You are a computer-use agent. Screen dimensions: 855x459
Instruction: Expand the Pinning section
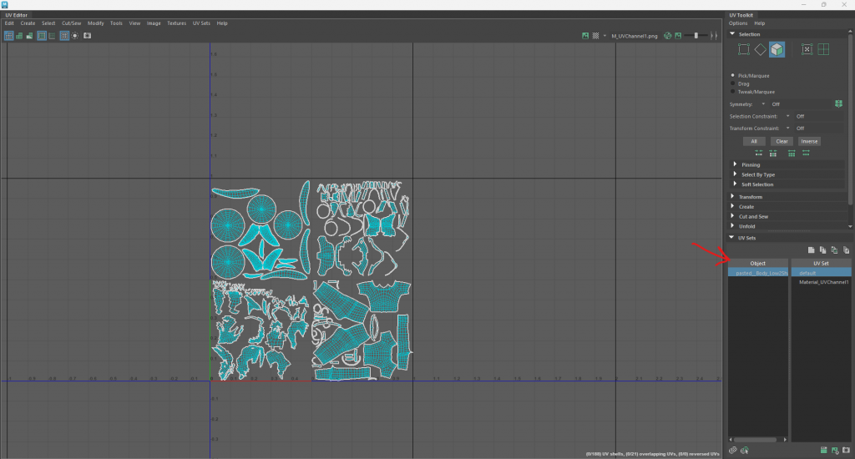point(735,164)
